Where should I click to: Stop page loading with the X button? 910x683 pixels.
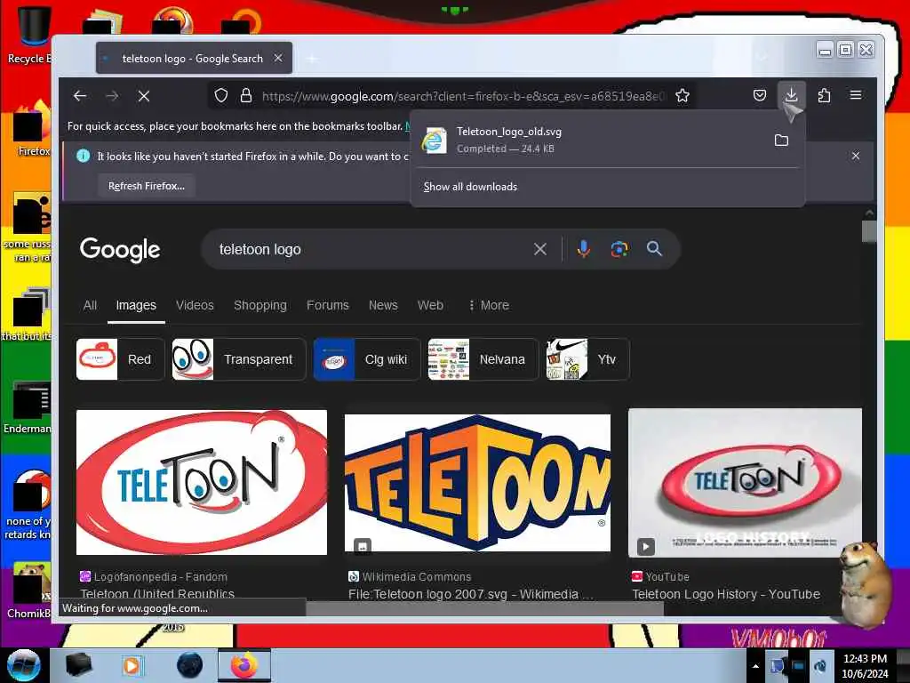144,96
